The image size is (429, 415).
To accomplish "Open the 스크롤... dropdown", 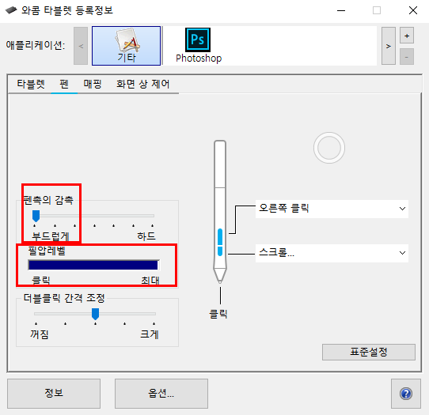I will (x=332, y=253).
